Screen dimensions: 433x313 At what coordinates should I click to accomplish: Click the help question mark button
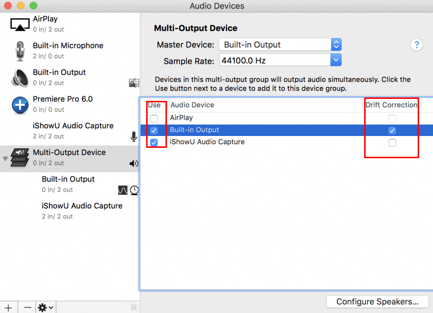[417, 45]
